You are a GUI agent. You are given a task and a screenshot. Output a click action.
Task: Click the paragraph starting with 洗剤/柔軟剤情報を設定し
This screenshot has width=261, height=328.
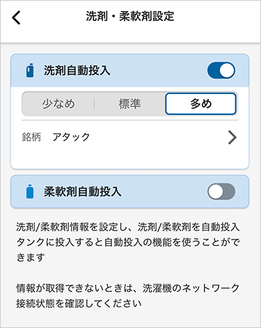tap(128, 242)
